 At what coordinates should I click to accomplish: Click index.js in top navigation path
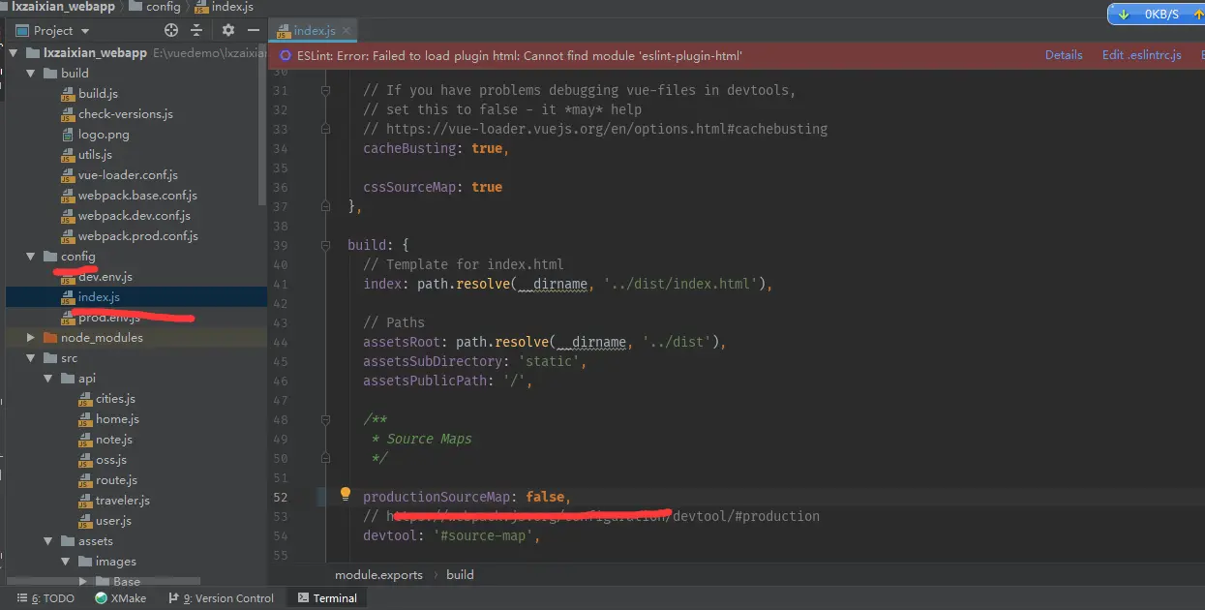pyautogui.click(x=224, y=7)
